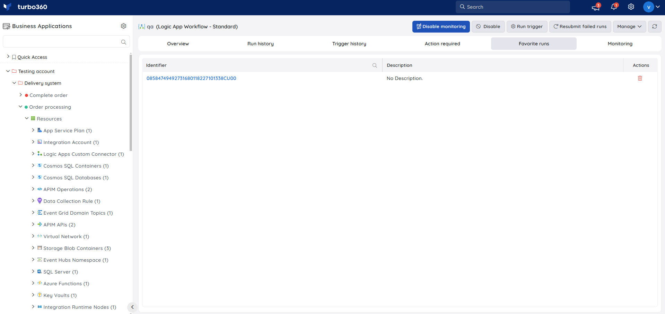The height and width of the screenshot is (314, 665).
Task: Expand Integration Runtime Nodes (1) group
Action: 33,307
